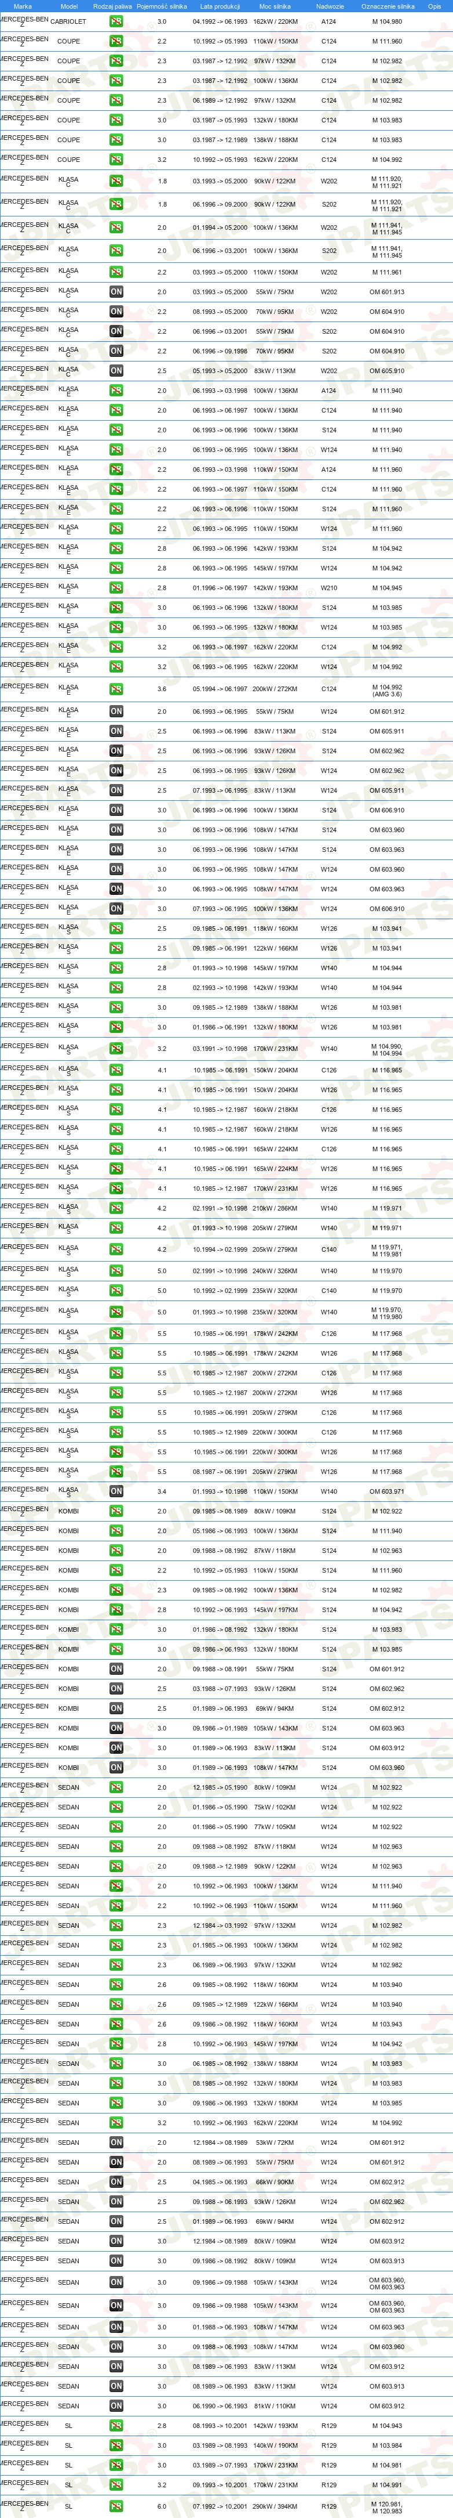Click the petrol icon for KLASA E AMG 3.6
The height and width of the screenshot is (2518, 453).
(116, 689)
